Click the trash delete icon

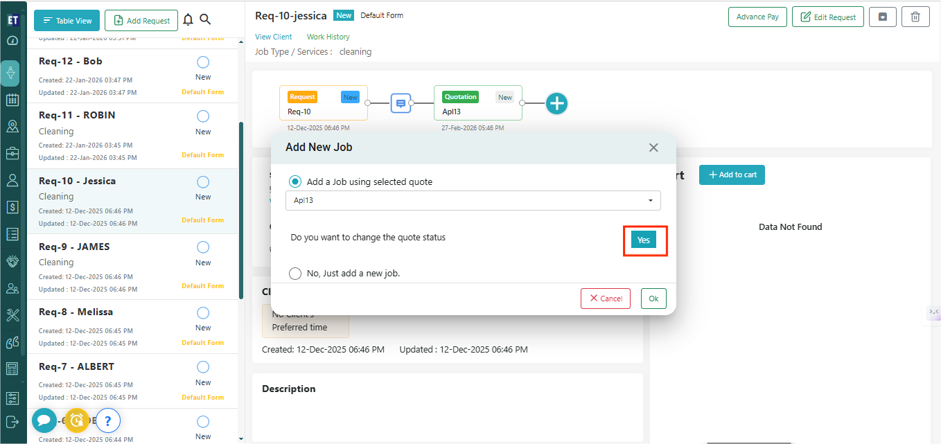click(915, 17)
